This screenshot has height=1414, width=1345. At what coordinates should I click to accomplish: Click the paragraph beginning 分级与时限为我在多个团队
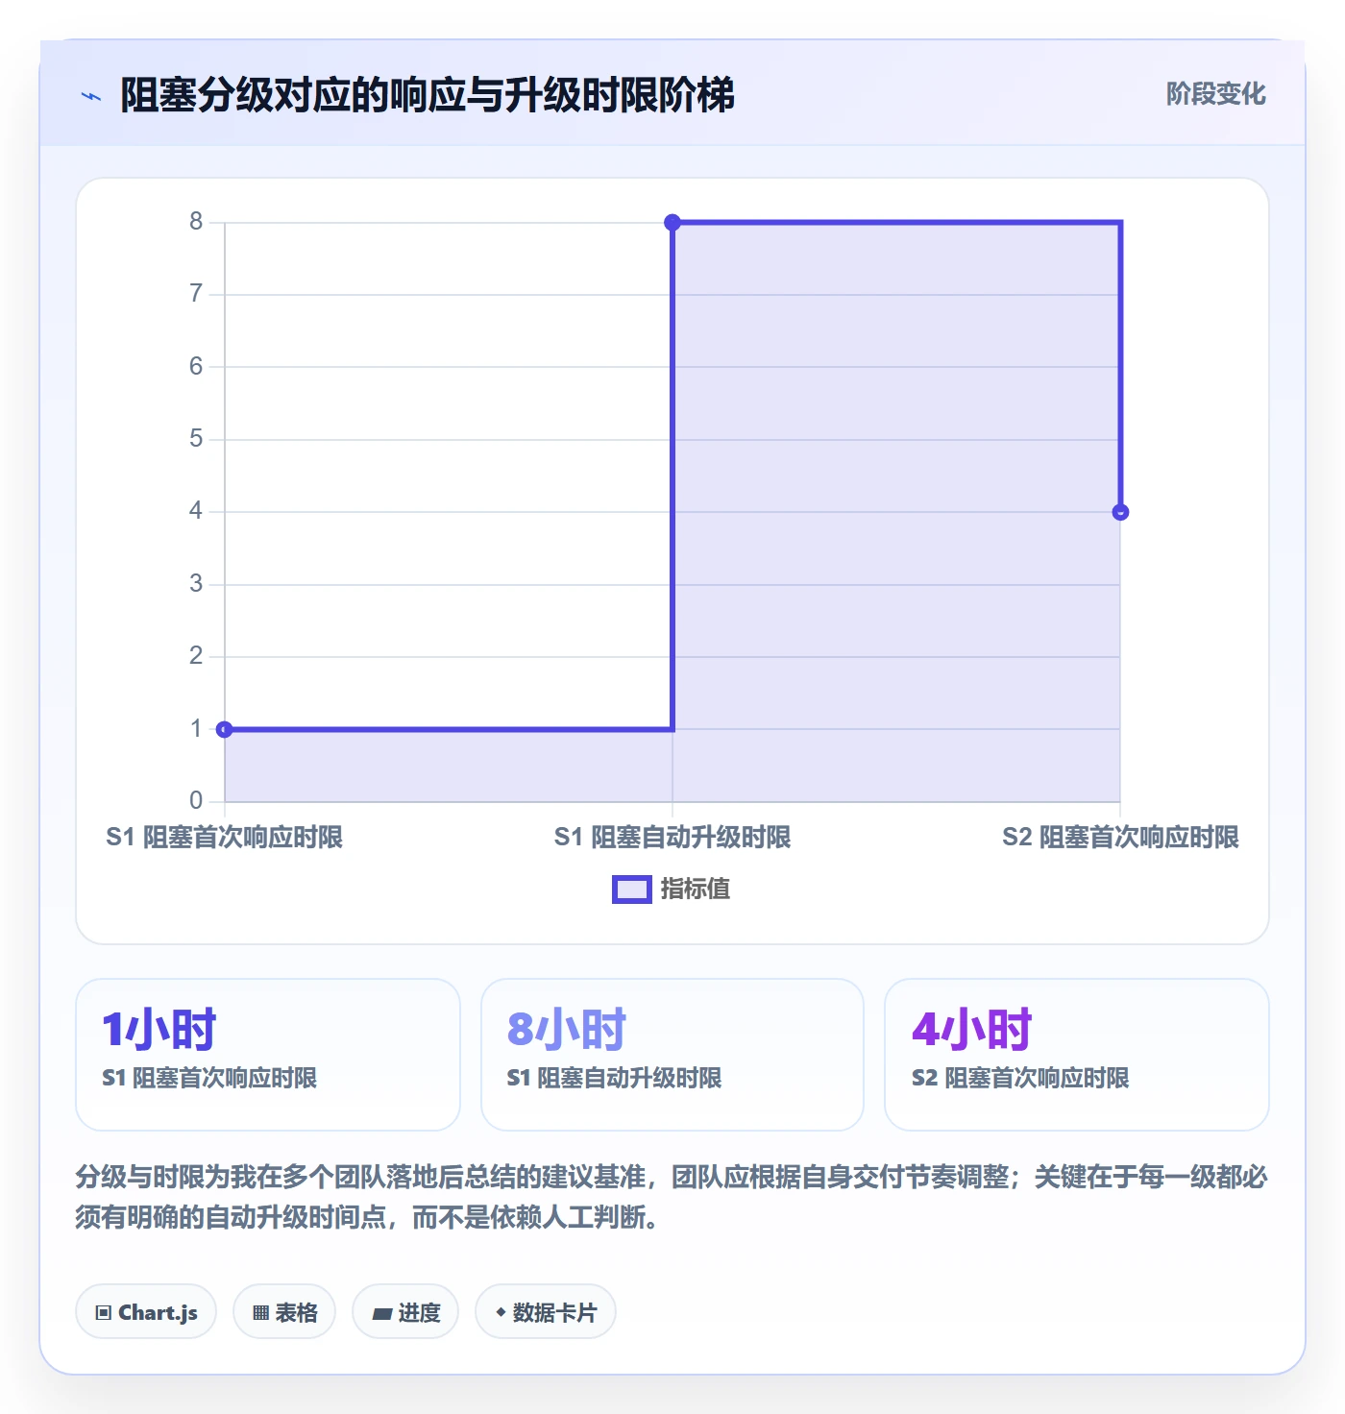pyautogui.click(x=672, y=1197)
